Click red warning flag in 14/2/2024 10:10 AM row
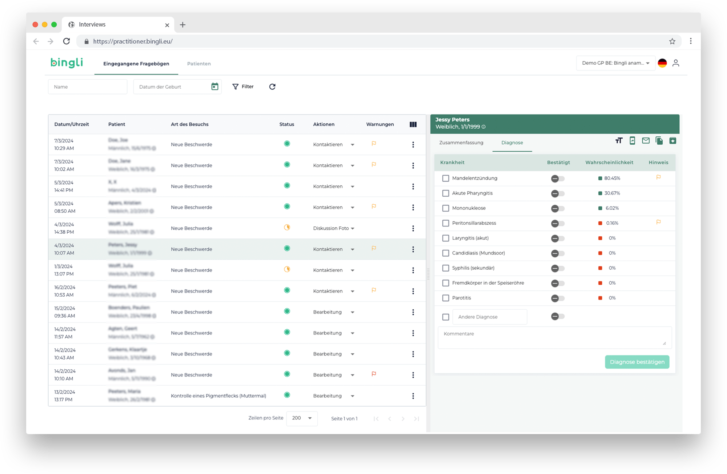Image resolution: width=727 pixels, height=474 pixels. [374, 374]
